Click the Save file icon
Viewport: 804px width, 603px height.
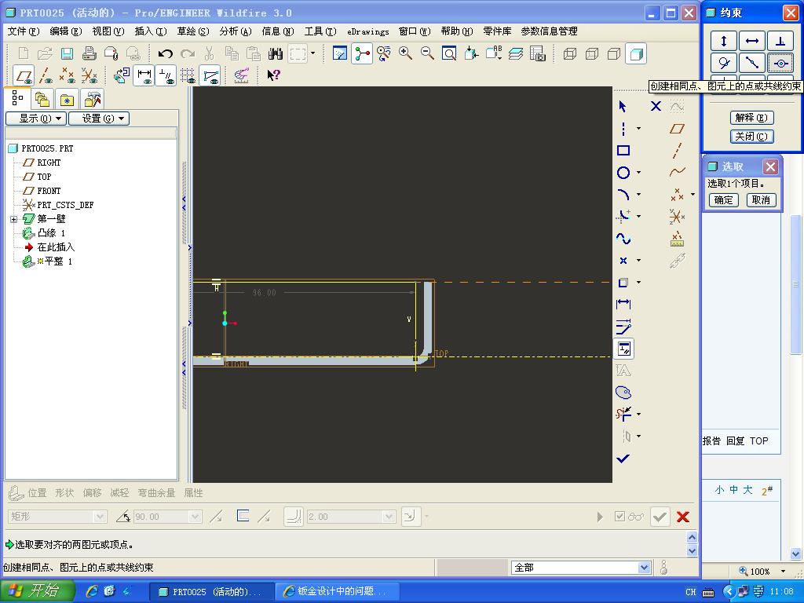[x=68, y=53]
